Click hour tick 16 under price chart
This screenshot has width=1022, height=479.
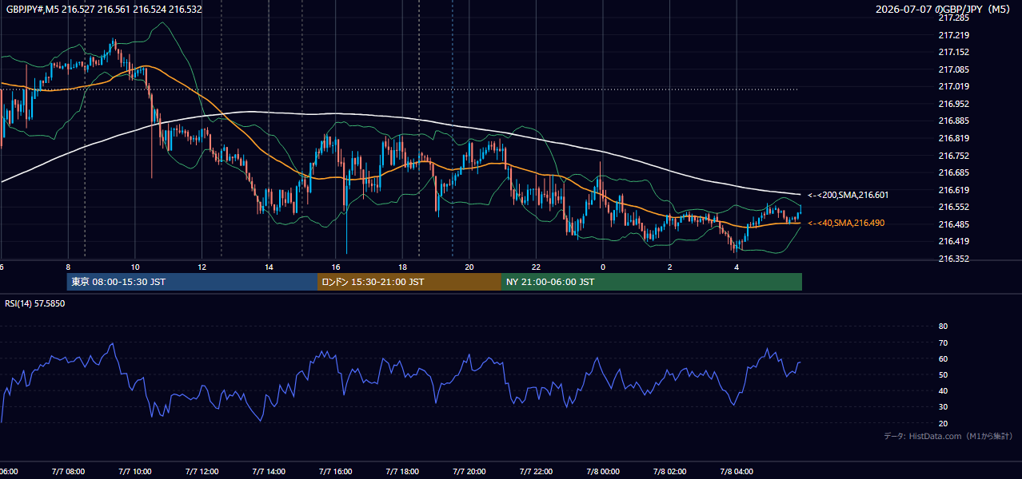336,267
